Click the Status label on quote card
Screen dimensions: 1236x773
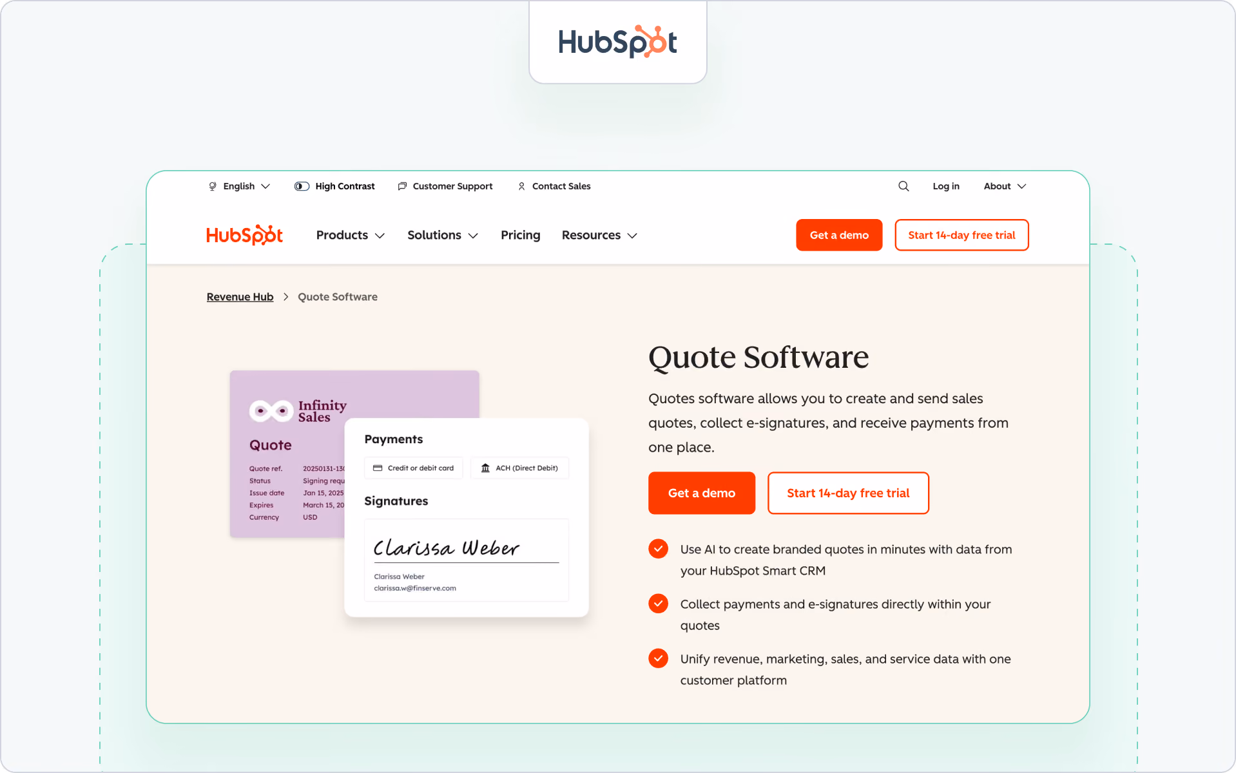coord(260,481)
